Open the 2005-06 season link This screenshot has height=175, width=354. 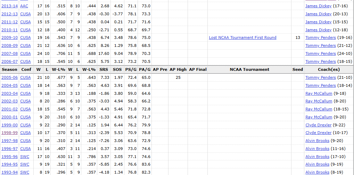point(9,77)
